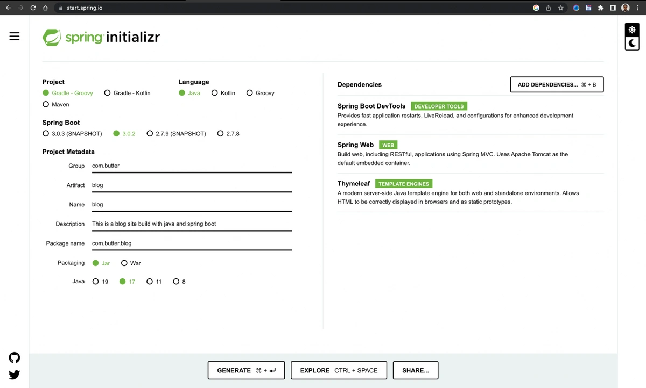Click the Add Dependencies button

557,84
